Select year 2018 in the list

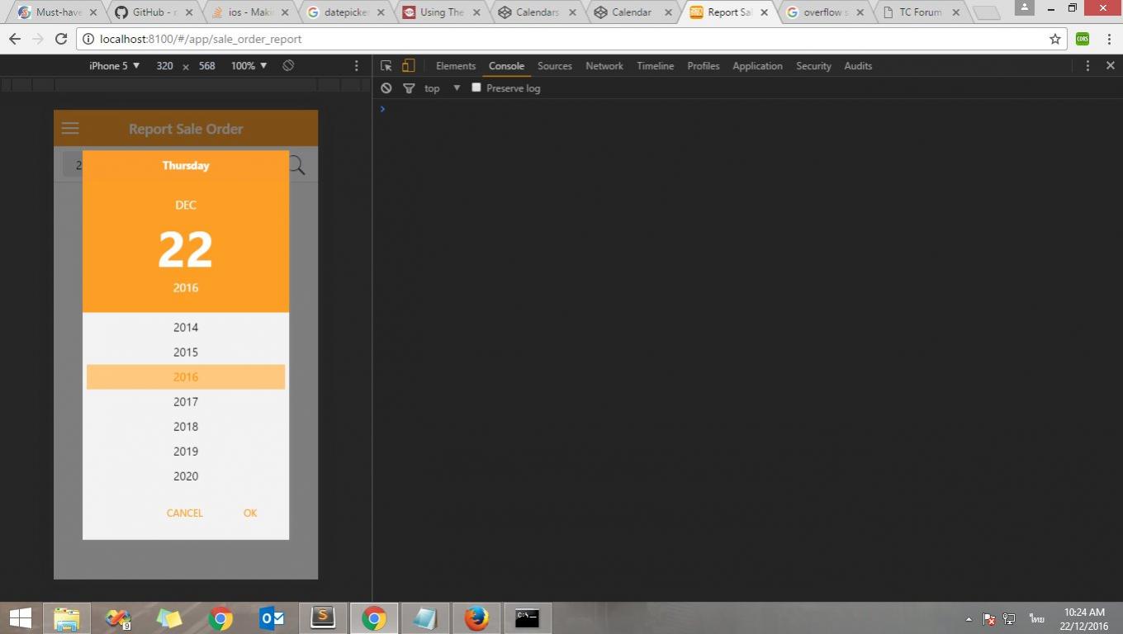[186, 427]
